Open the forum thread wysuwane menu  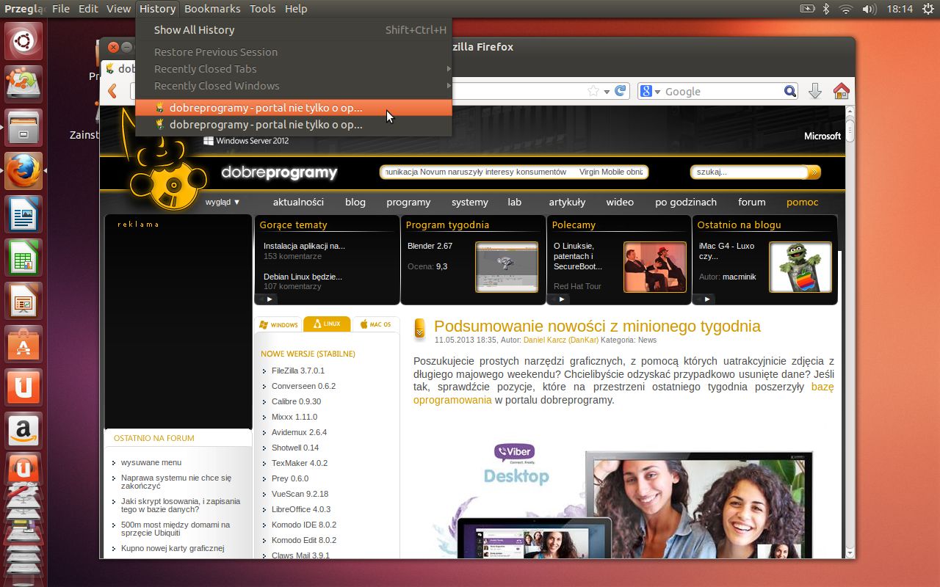click(151, 462)
